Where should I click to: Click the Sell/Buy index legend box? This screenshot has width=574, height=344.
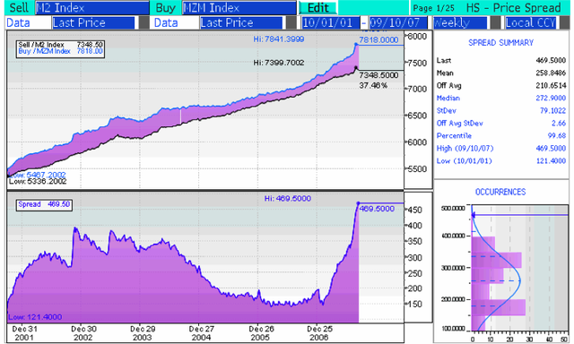60,48
